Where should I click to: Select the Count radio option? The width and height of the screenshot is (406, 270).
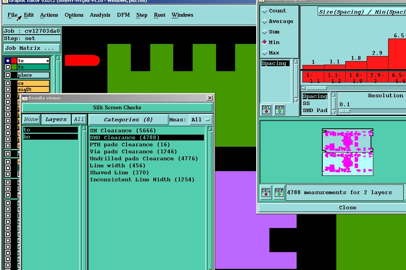point(264,11)
